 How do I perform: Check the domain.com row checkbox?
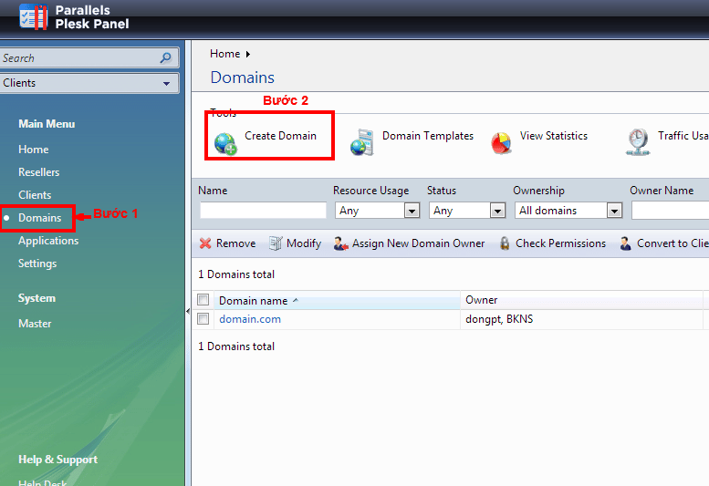[x=203, y=319]
